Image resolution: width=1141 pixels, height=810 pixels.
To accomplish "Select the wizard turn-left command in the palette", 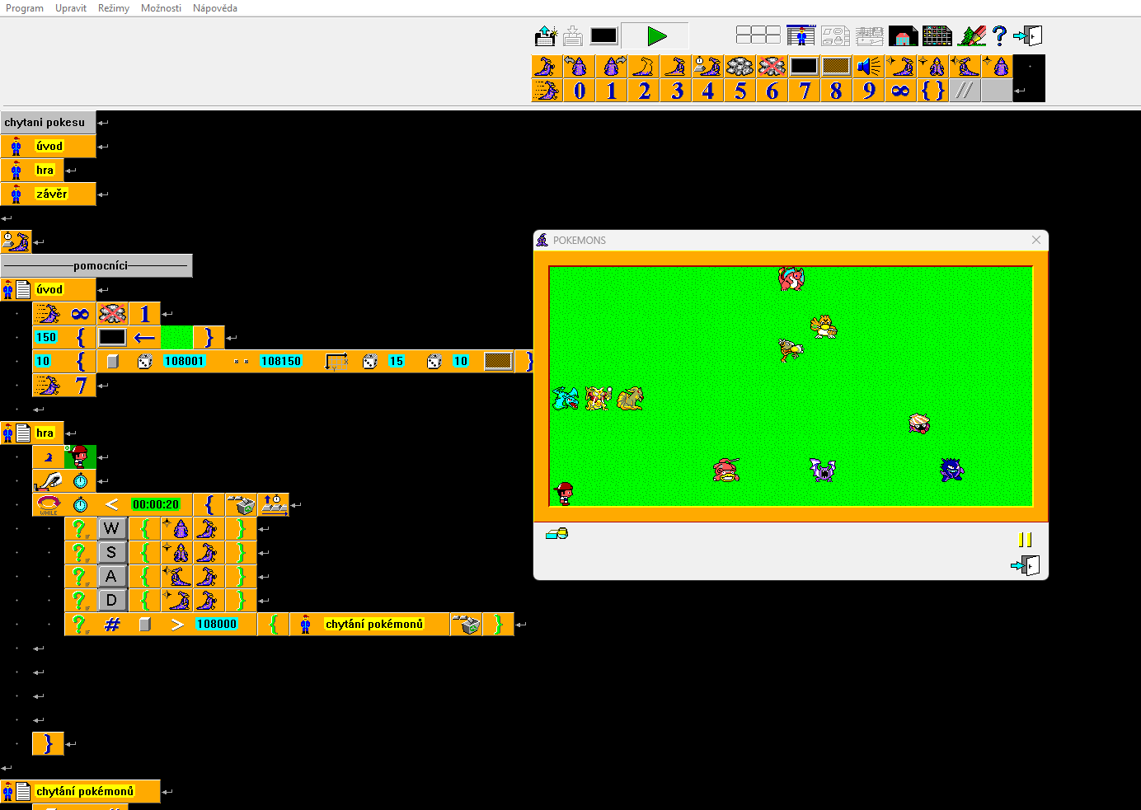I will 580,67.
